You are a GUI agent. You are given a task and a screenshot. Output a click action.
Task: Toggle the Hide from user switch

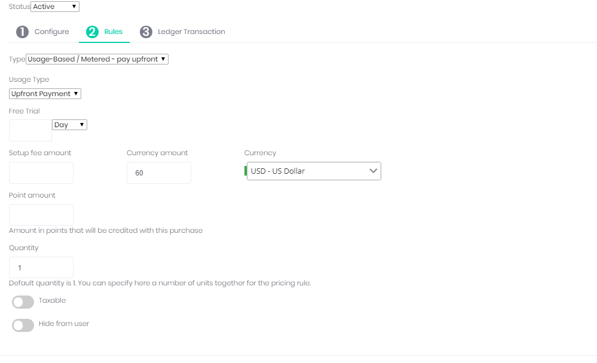tap(23, 325)
